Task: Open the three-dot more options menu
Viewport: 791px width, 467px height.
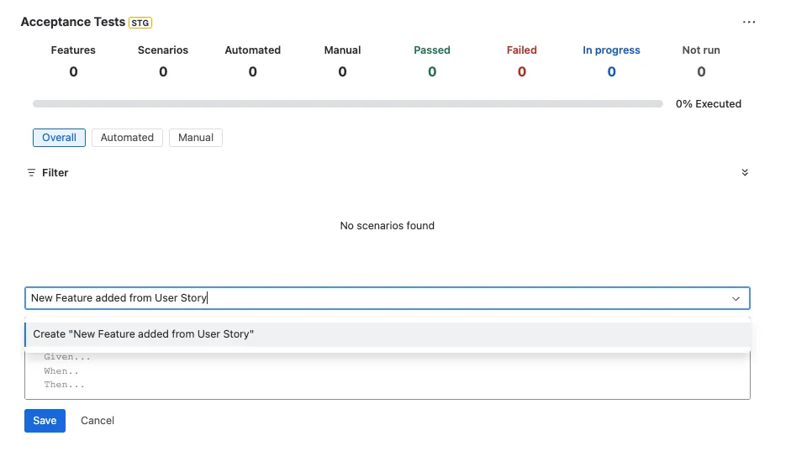Action: pyautogui.click(x=749, y=22)
